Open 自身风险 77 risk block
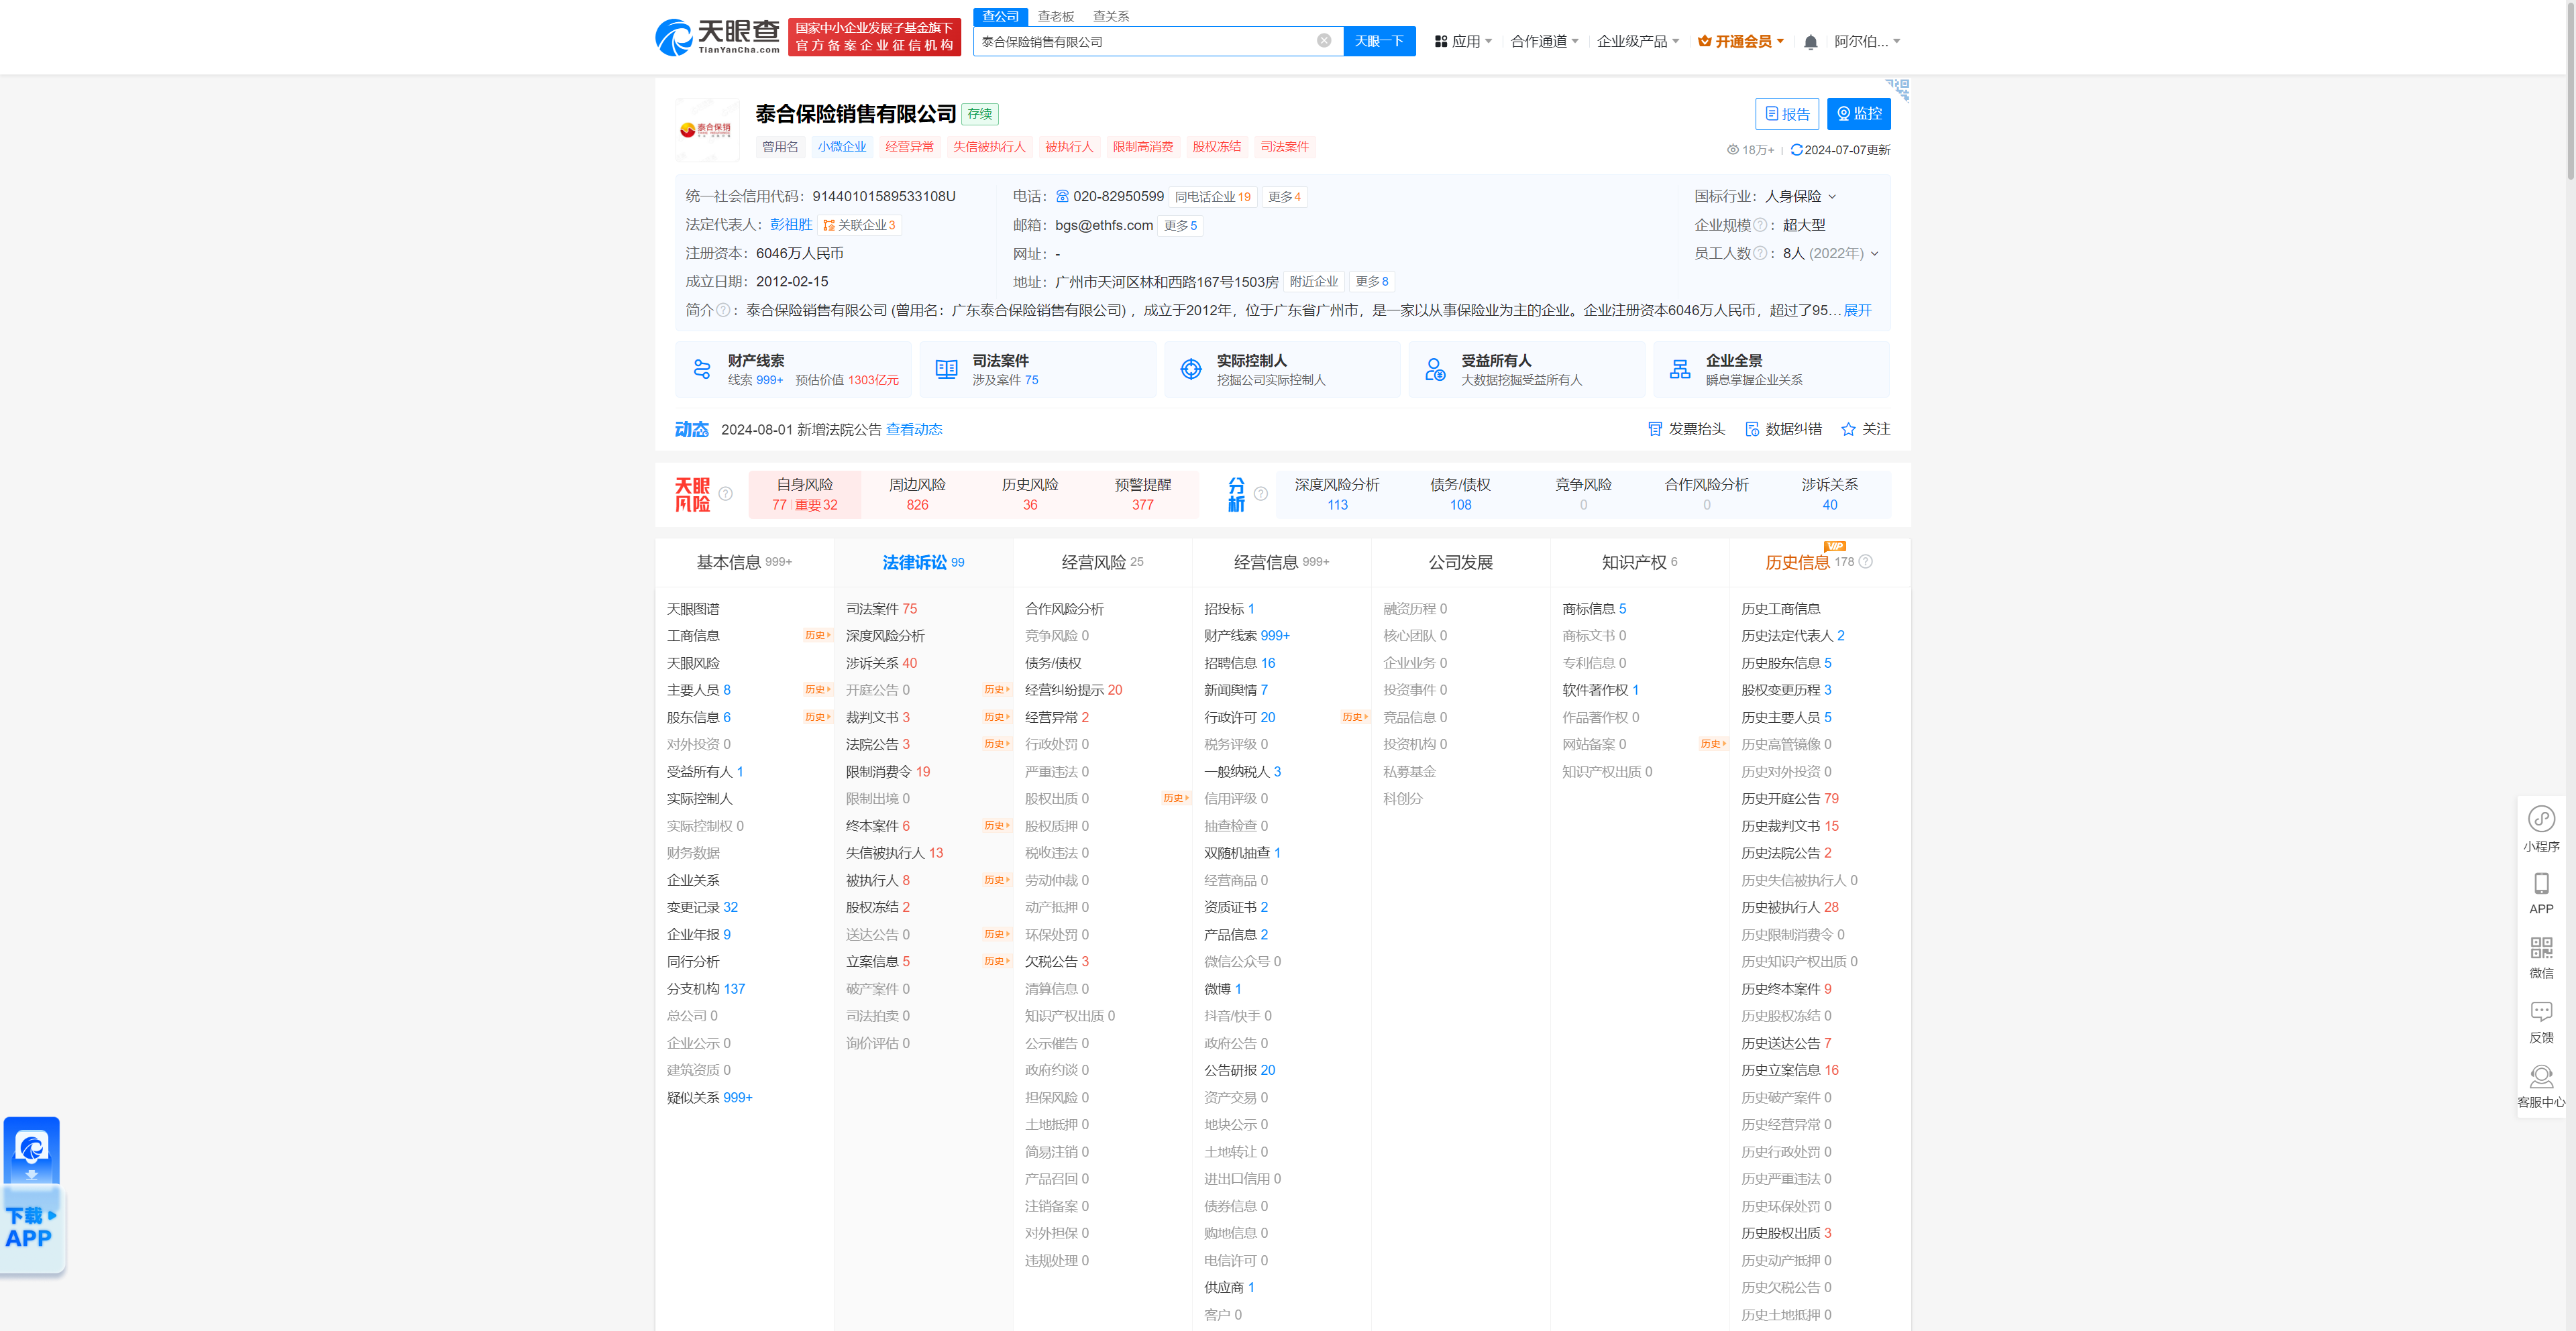The image size is (2576, 1331). (x=804, y=495)
